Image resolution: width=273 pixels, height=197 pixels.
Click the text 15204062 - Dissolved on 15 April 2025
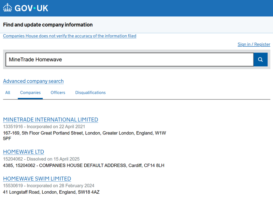(41, 159)
